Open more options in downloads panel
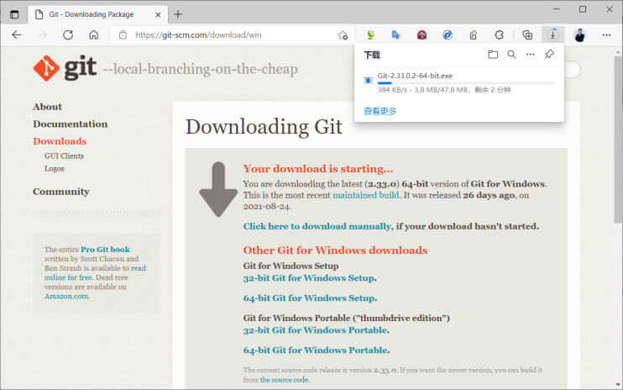 [x=531, y=55]
